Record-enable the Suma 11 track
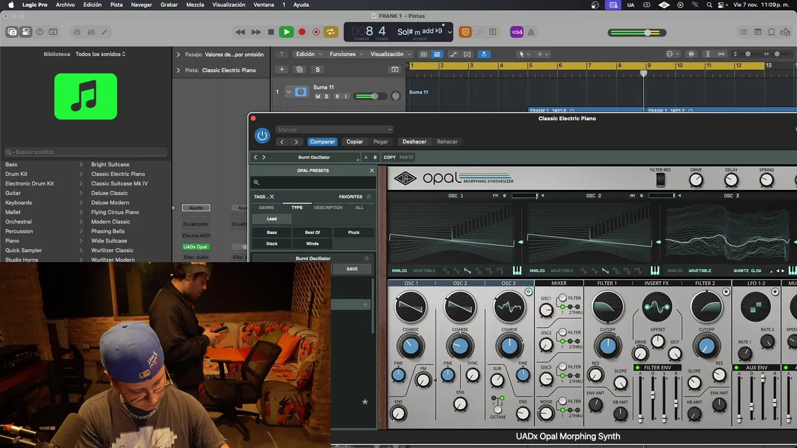The image size is (797, 448). (x=337, y=96)
